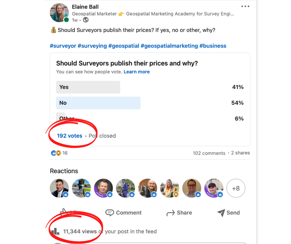Click the #business hashtag

pyautogui.click(x=213, y=46)
